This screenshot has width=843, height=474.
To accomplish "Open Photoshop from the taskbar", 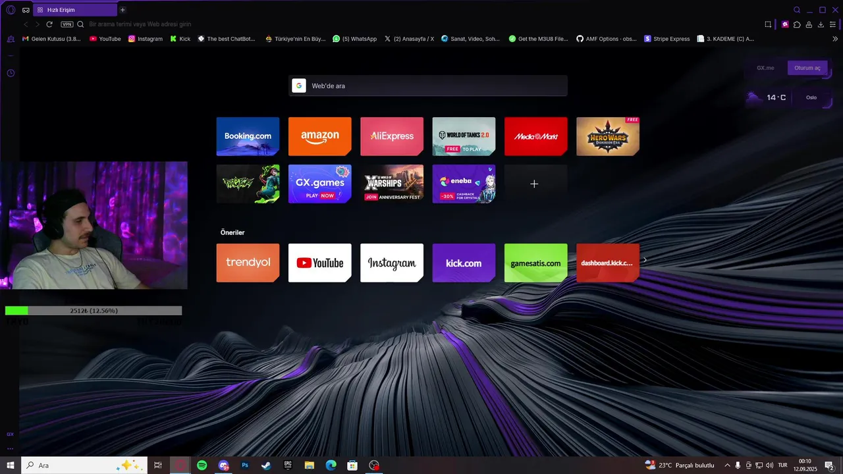I will (245, 465).
